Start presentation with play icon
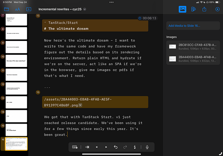This screenshot has width=223, height=156. (217, 9)
